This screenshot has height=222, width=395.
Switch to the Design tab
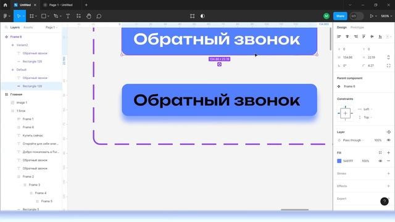(342, 27)
